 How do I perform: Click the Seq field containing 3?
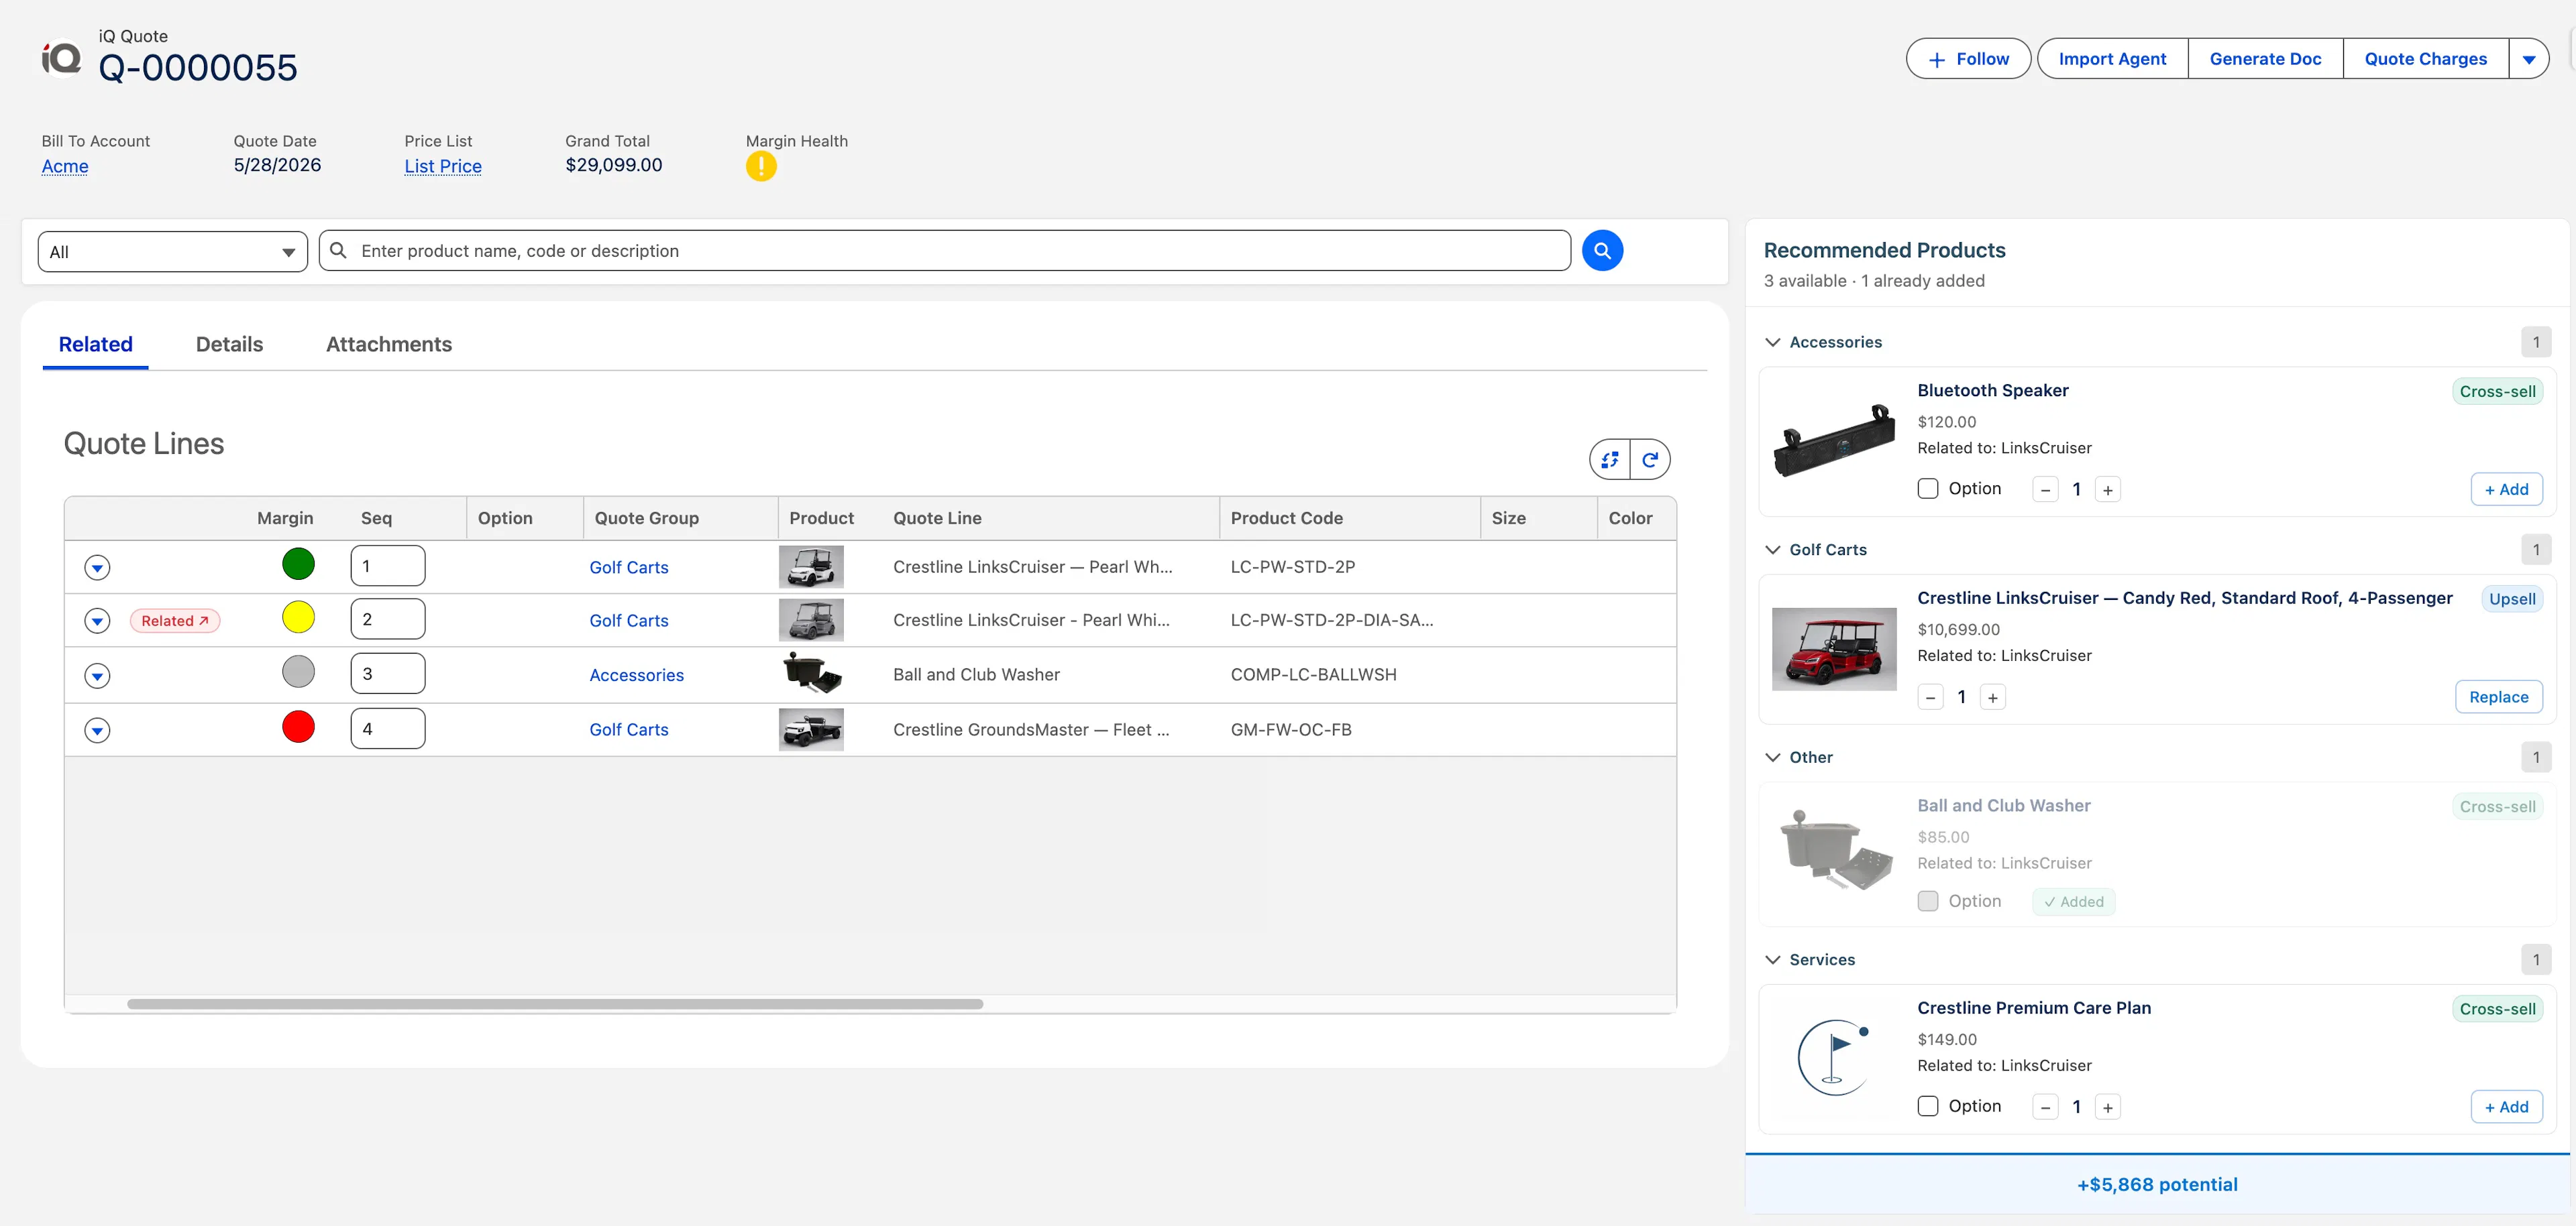pyautogui.click(x=388, y=674)
